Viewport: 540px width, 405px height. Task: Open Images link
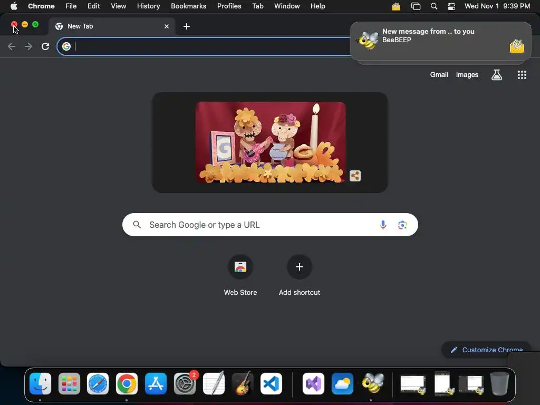467,75
